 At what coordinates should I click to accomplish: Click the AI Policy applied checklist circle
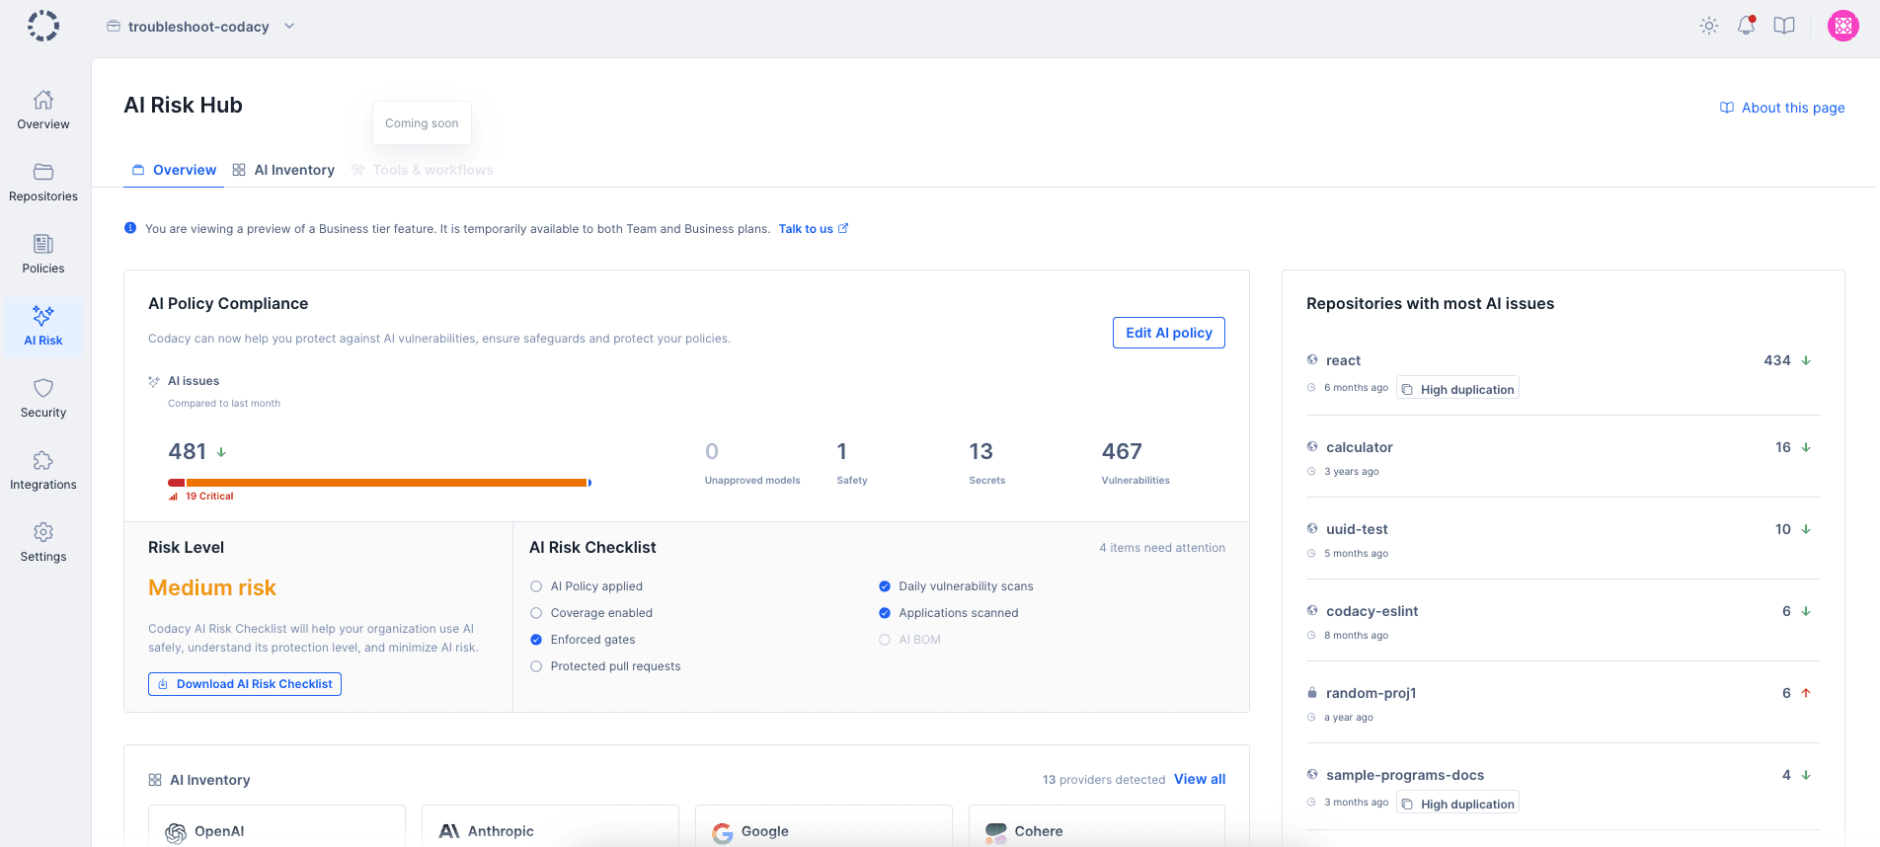[536, 586]
